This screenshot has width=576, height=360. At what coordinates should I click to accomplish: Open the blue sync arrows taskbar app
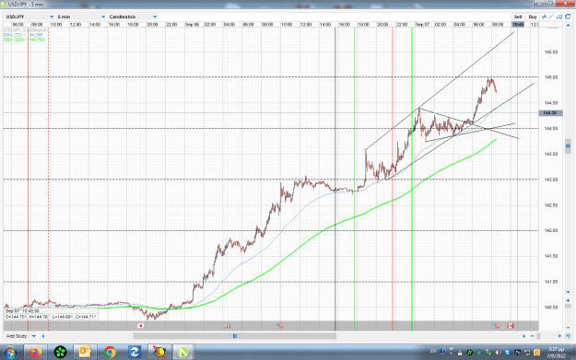coord(135,353)
